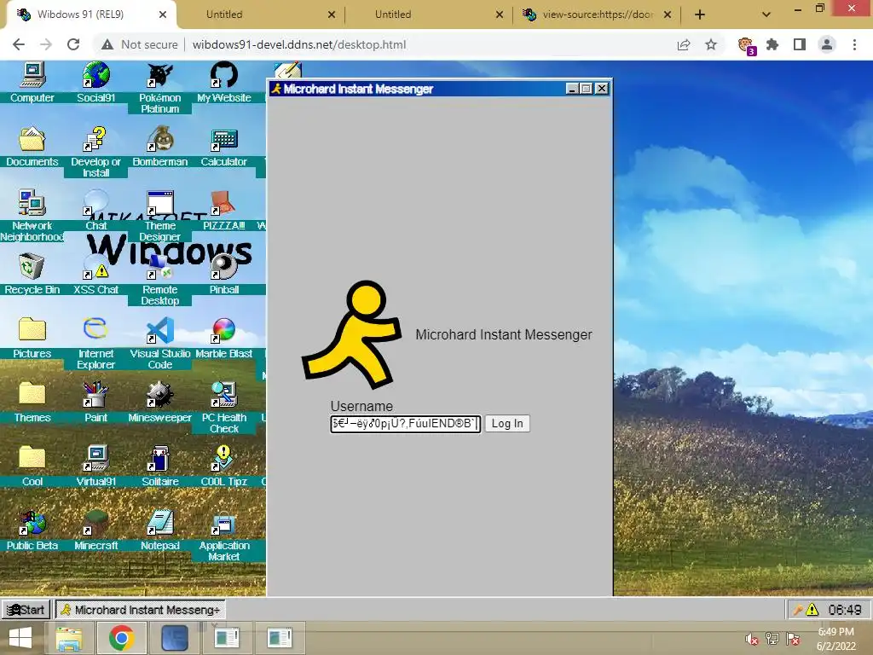The width and height of the screenshot is (873, 655).
Task: Open the My Website GitHub icon
Action: (224, 76)
